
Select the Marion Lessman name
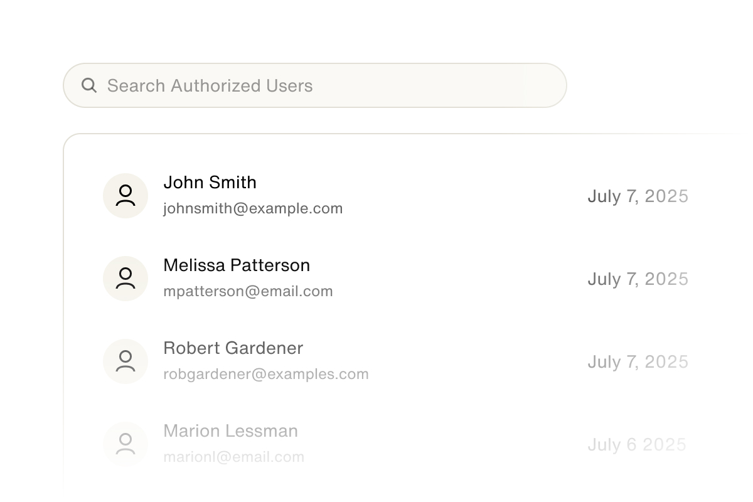(230, 431)
